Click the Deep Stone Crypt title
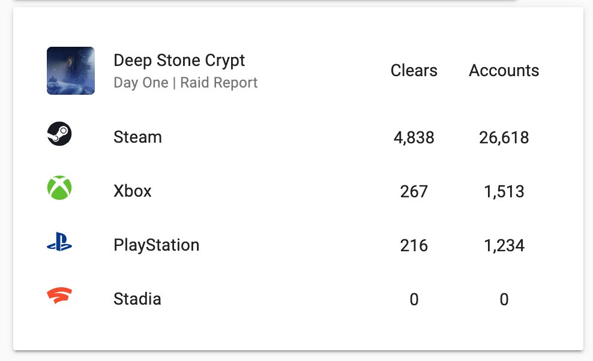The image size is (593, 361). [179, 61]
